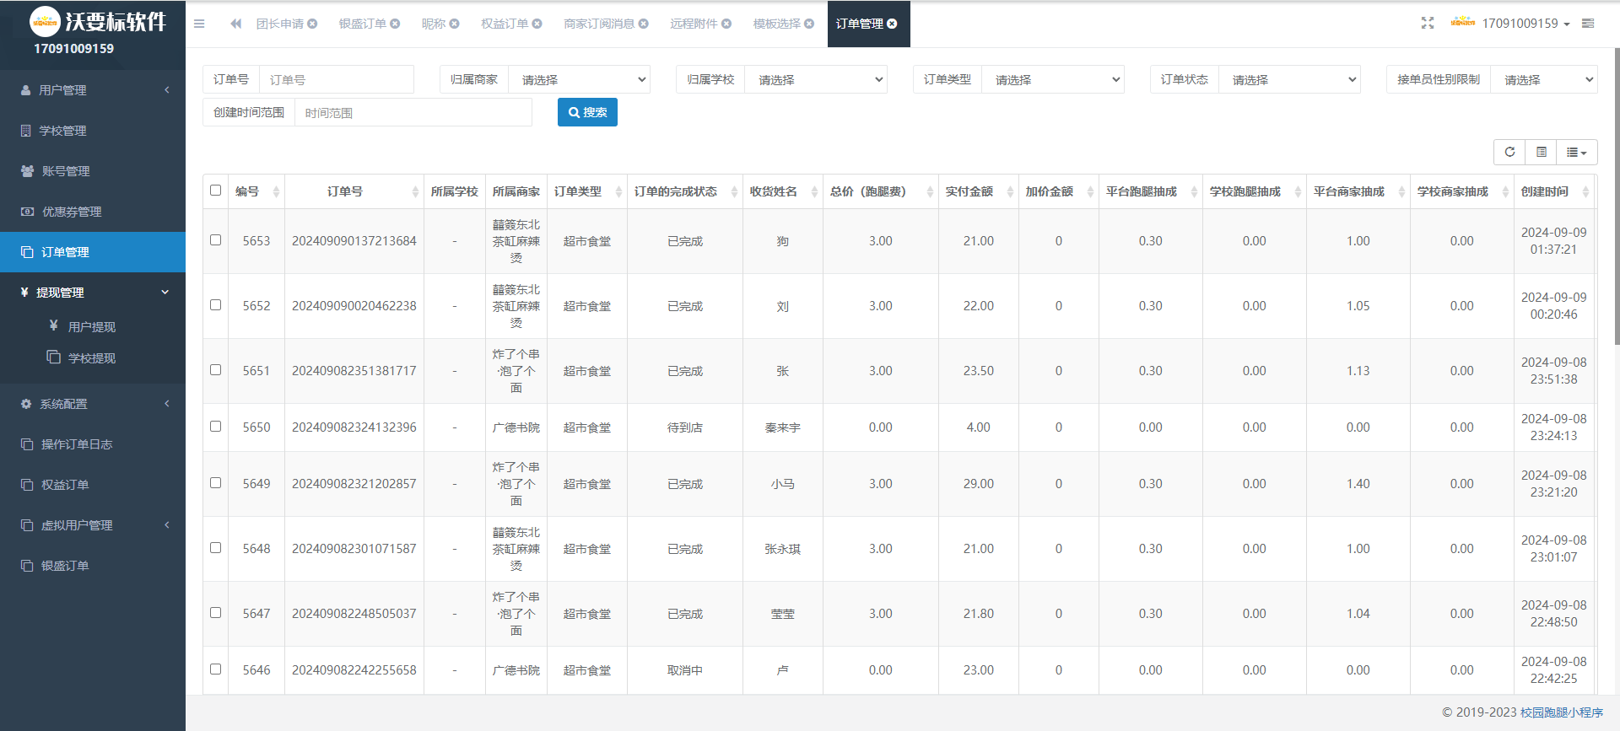Viewport: 1620px width, 731px height.
Task: Click the 沃要标软件 logo in the sidebar header
Action: pos(98,21)
